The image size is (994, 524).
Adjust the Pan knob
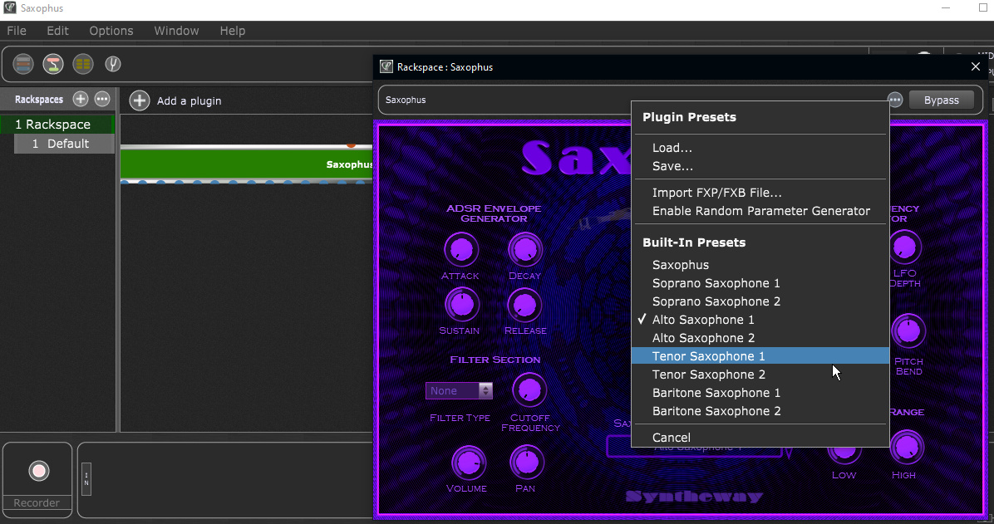(526, 462)
